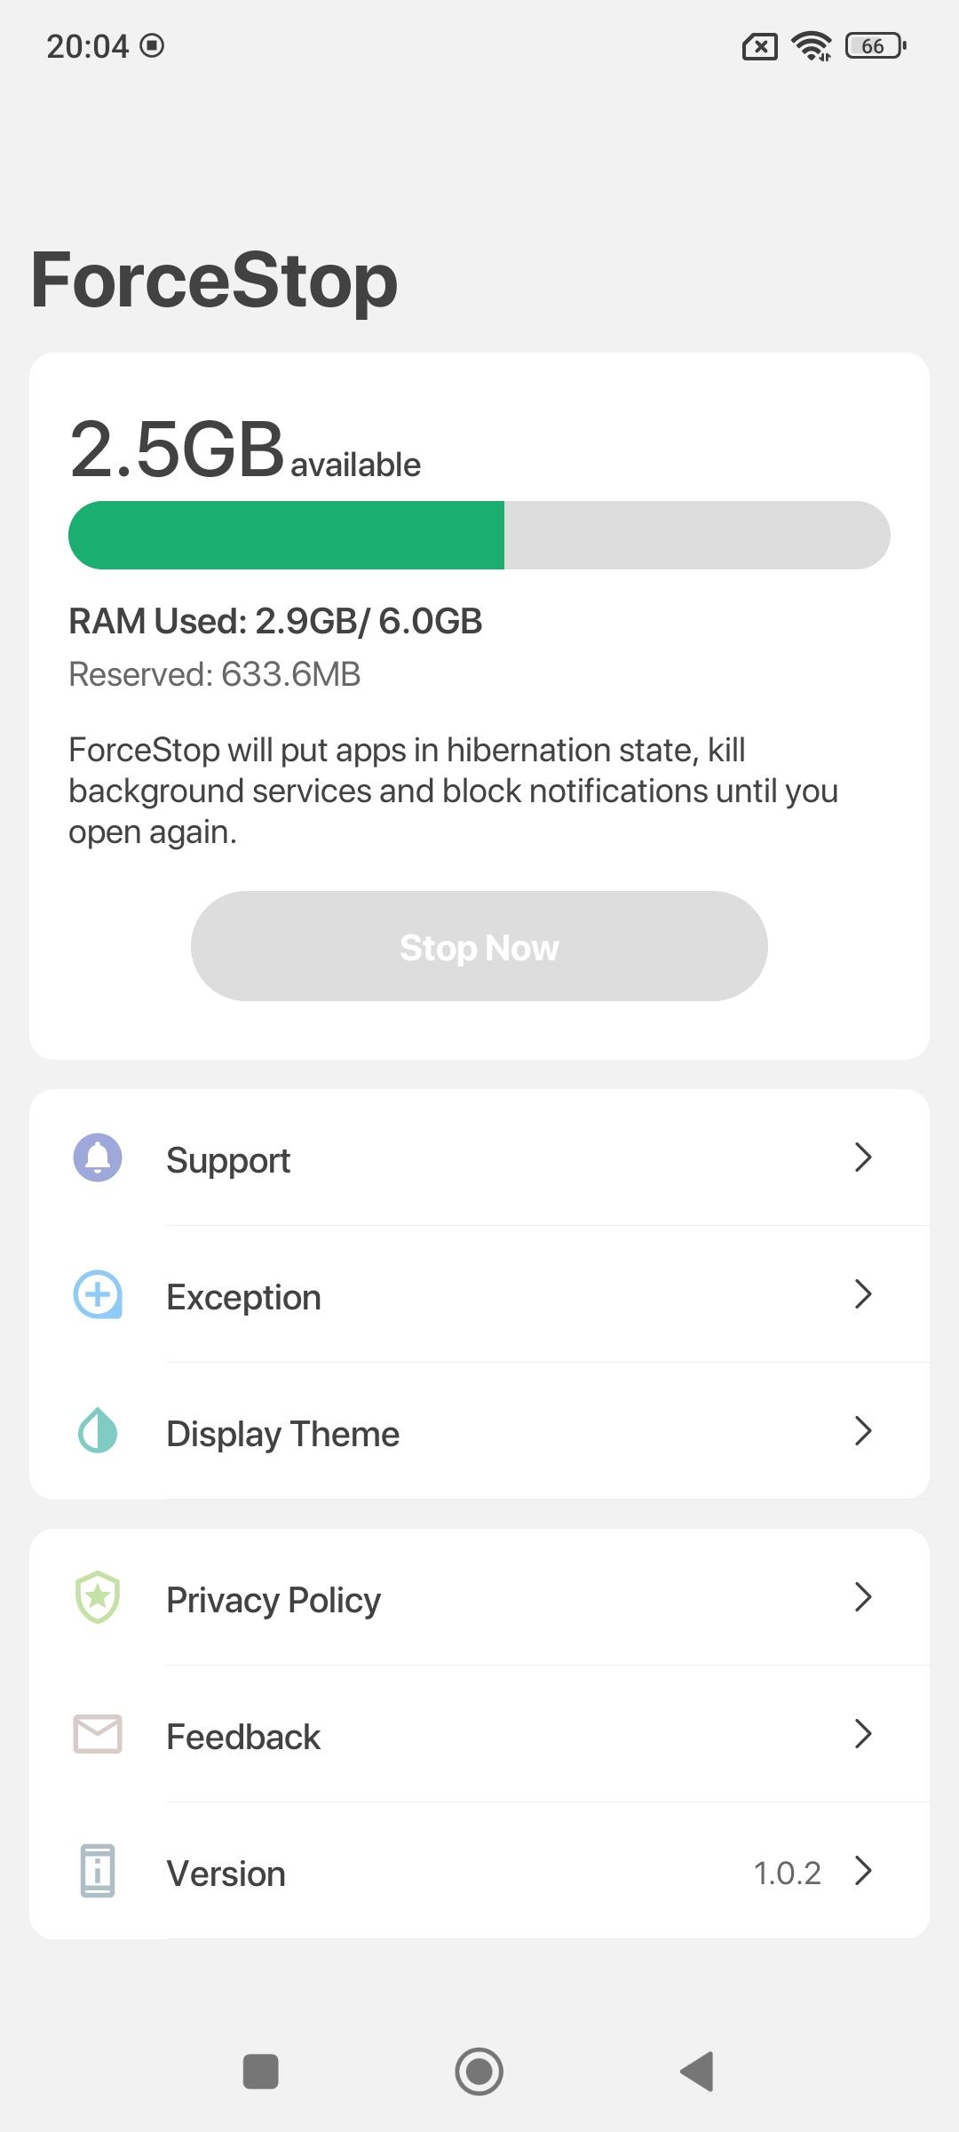Tap the version number 1.0.2
This screenshot has height=2132, width=959.
click(787, 1873)
